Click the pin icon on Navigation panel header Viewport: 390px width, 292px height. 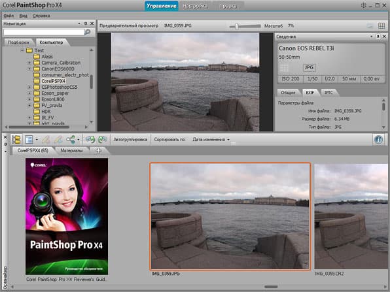point(86,24)
